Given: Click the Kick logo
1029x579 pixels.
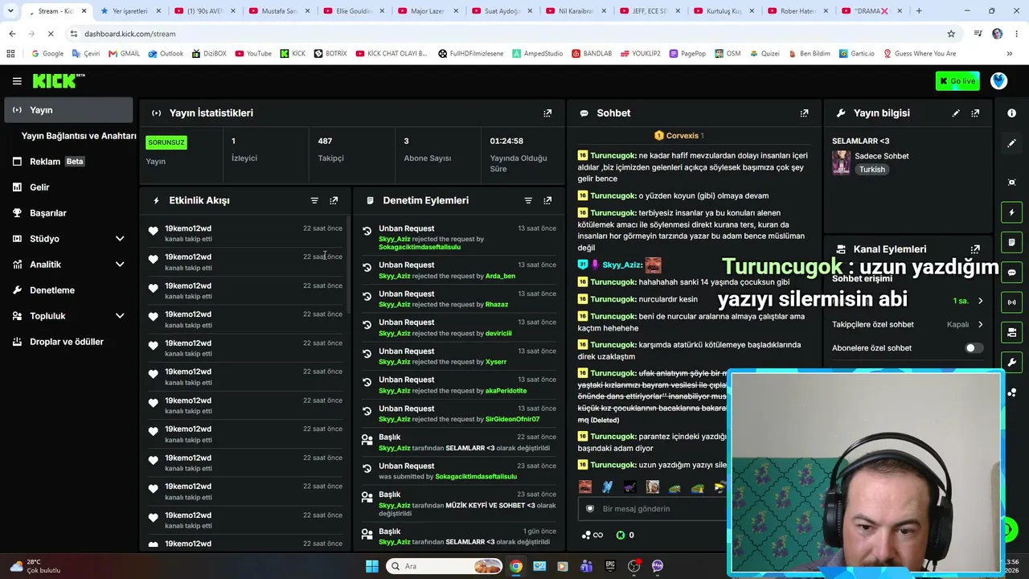Looking at the screenshot, I should [58, 80].
